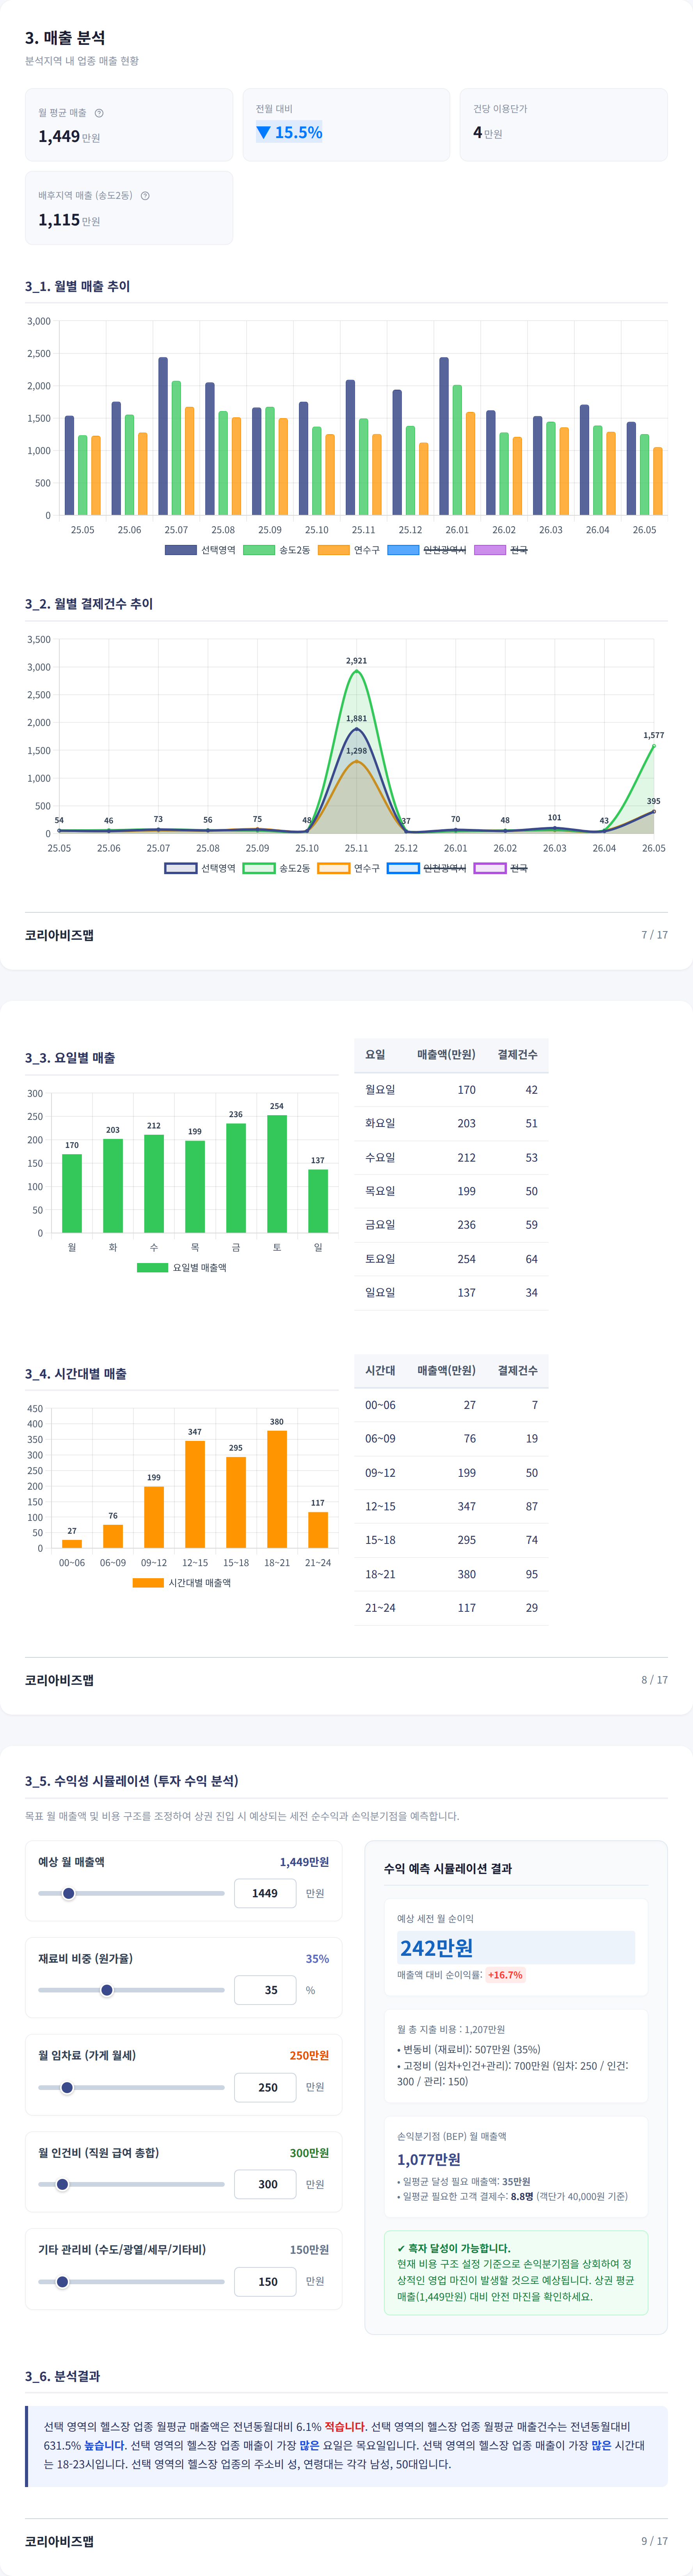Click the 토요일 row in the weekday table
This screenshot has width=693, height=2576.
pyautogui.click(x=451, y=1259)
